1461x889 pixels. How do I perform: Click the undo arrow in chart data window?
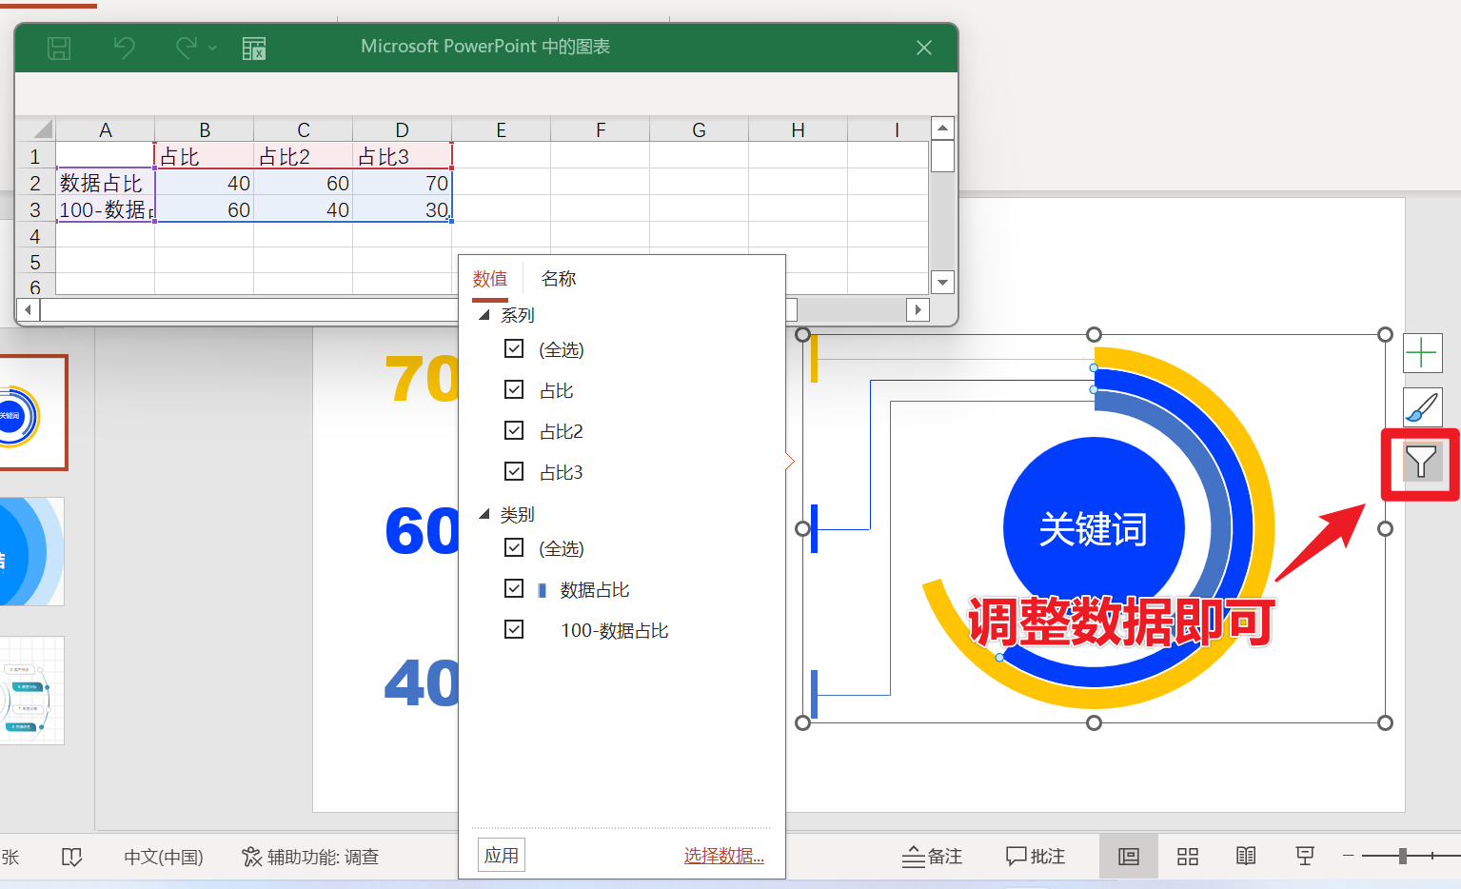click(124, 48)
